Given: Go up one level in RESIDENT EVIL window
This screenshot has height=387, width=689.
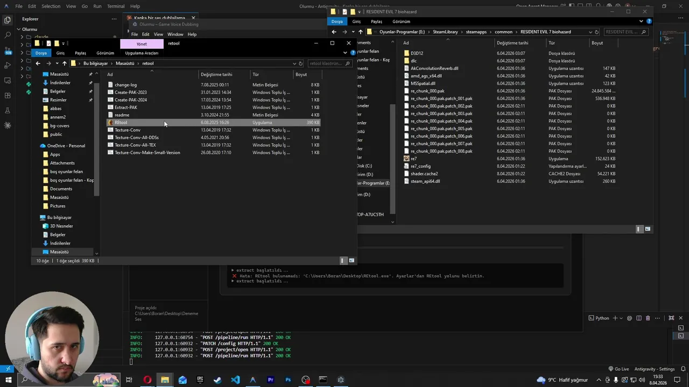Looking at the screenshot, I should tap(360, 32).
